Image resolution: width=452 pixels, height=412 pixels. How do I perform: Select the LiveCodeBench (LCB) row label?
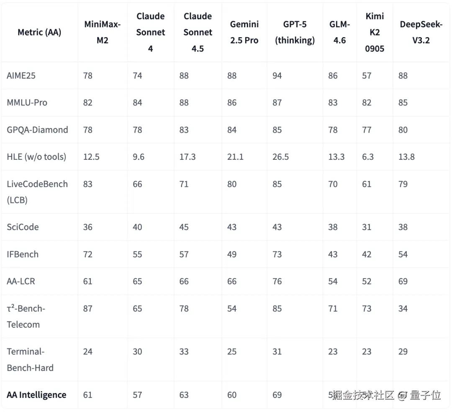pos(37,192)
